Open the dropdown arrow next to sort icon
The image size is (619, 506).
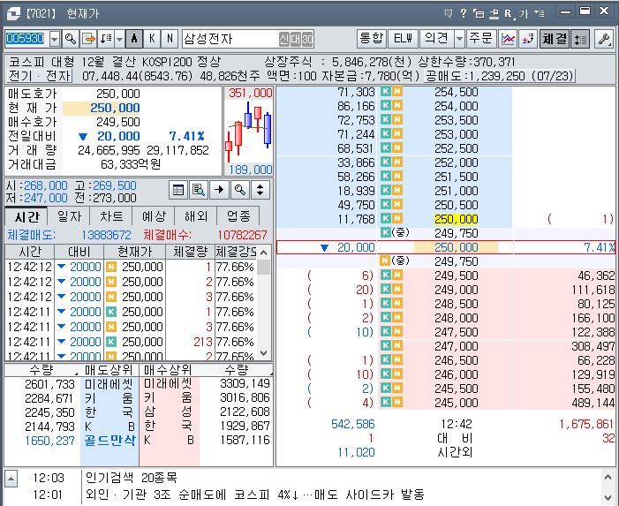tap(119, 39)
